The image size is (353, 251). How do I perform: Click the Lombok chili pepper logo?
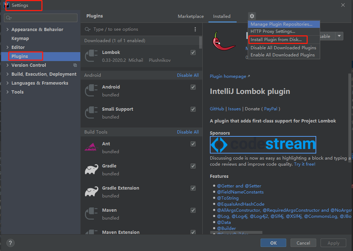223,41
